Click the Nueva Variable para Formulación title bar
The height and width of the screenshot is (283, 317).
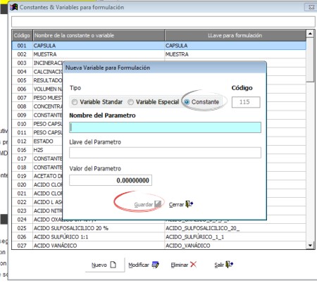165,68
